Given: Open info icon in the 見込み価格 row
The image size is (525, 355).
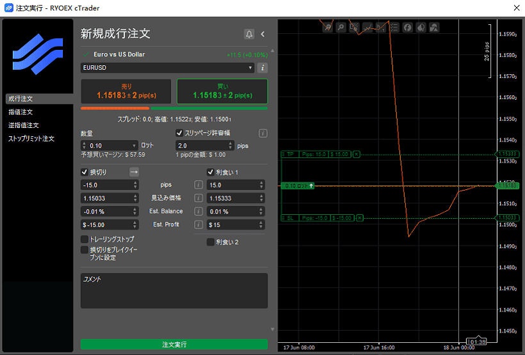Looking at the screenshot, I should click(x=198, y=198).
